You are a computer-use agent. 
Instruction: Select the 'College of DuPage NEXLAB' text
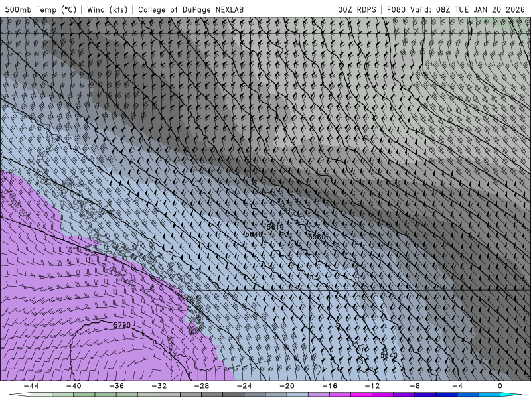190,9
